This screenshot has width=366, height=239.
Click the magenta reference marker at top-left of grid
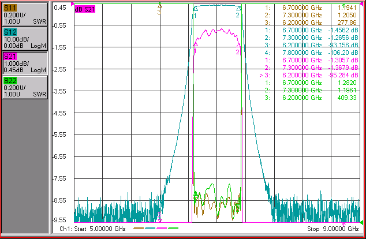73,4
